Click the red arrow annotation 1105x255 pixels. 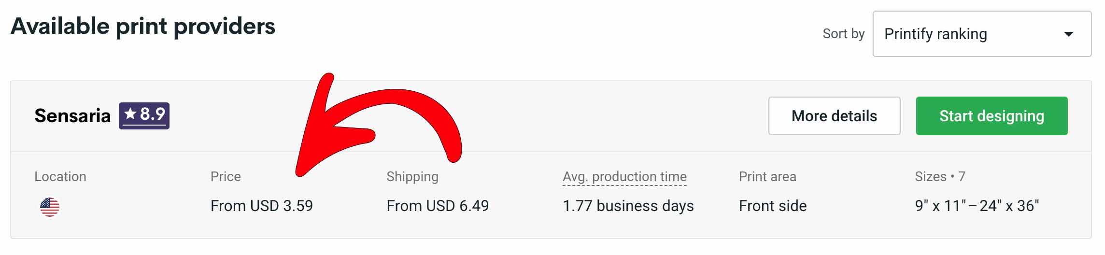tap(378, 125)
